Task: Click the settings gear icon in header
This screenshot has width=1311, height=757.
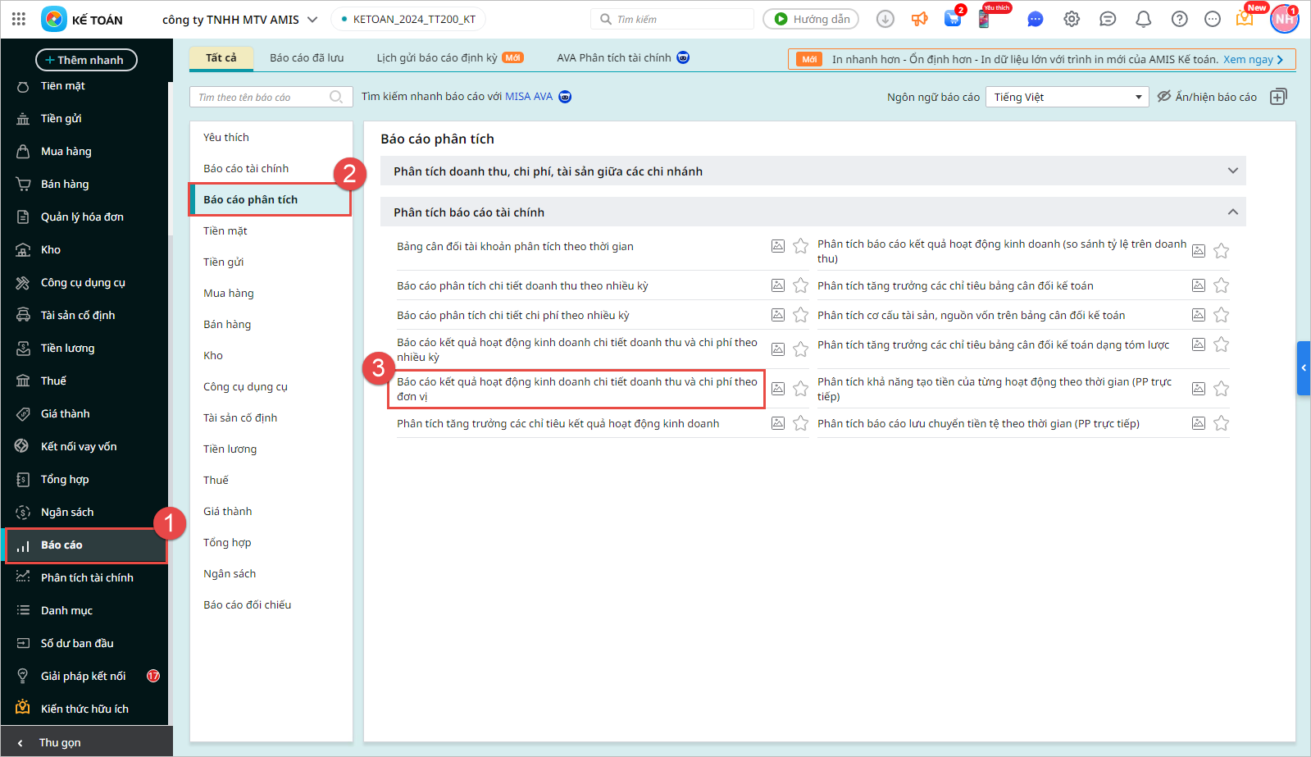Action: [1071, 19]
